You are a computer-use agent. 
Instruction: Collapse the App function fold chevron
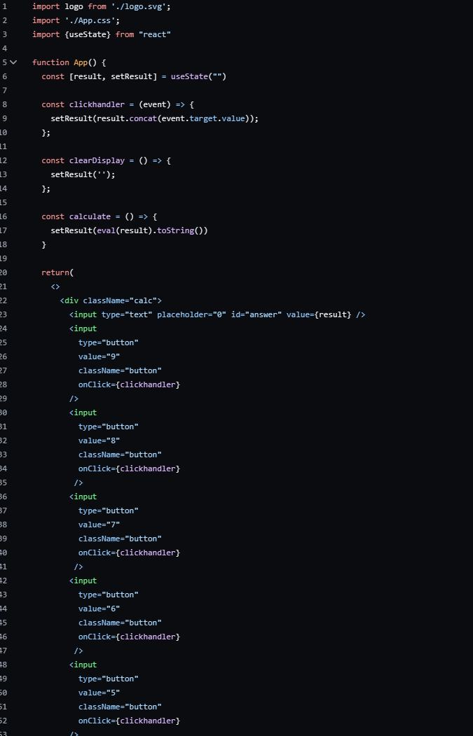point(13,62)
